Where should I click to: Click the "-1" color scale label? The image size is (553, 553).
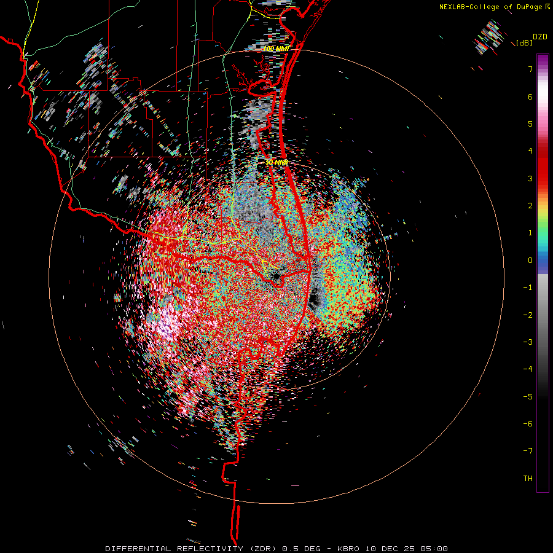tap(528, 288)
